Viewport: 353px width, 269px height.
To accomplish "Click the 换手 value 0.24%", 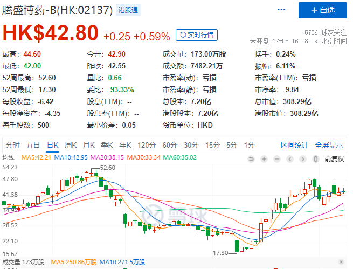I will [286, 54].
